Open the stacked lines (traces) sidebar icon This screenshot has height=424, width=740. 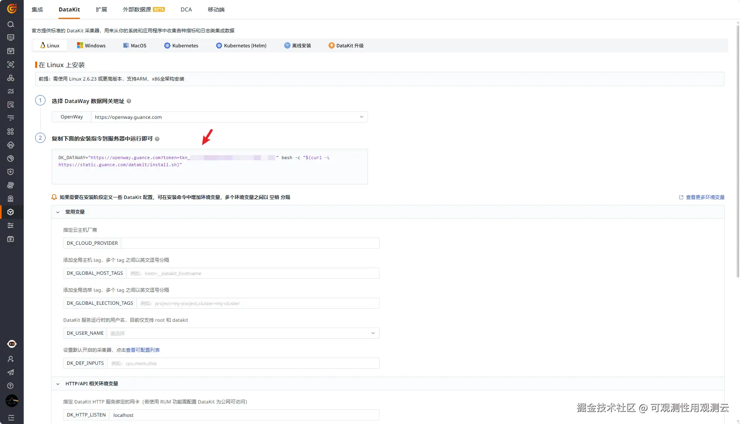click(11, 118)
